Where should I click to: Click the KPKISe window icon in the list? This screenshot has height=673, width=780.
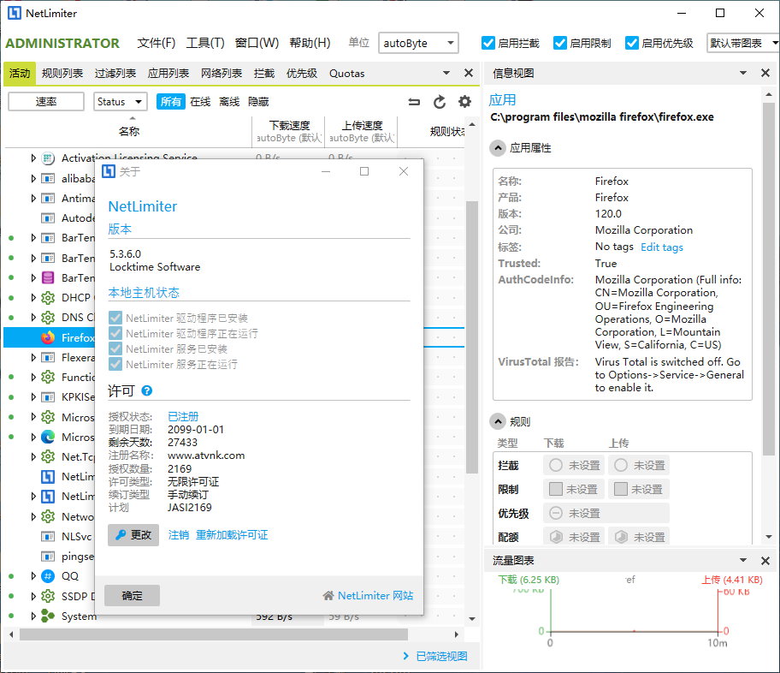[x=48, y=397]
